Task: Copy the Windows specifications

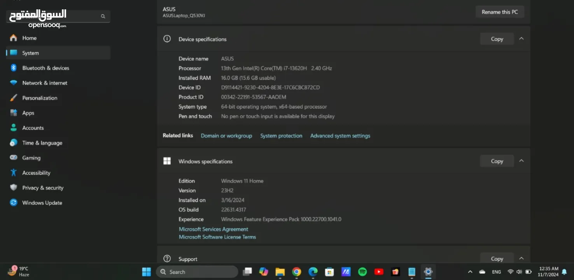Action: coord(497,161)
